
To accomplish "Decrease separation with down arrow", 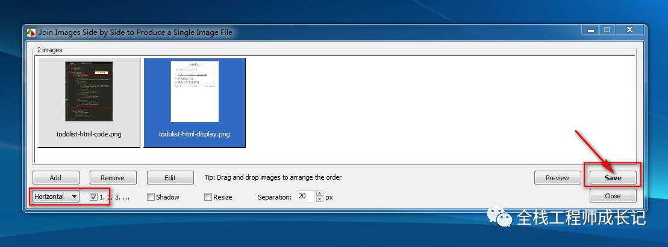I will (320, 200).
